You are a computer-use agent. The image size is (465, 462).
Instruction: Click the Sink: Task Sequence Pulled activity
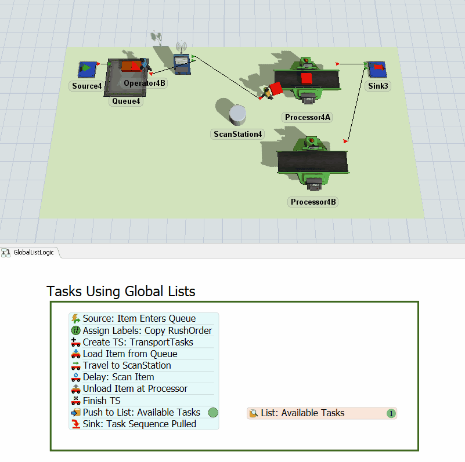point(139,424)
